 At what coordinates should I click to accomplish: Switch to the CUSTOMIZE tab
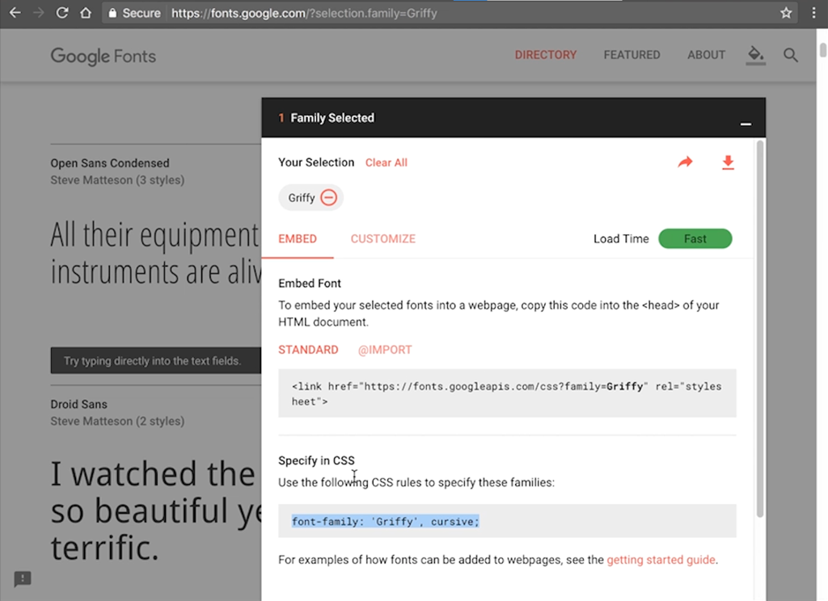pos(382,239)
